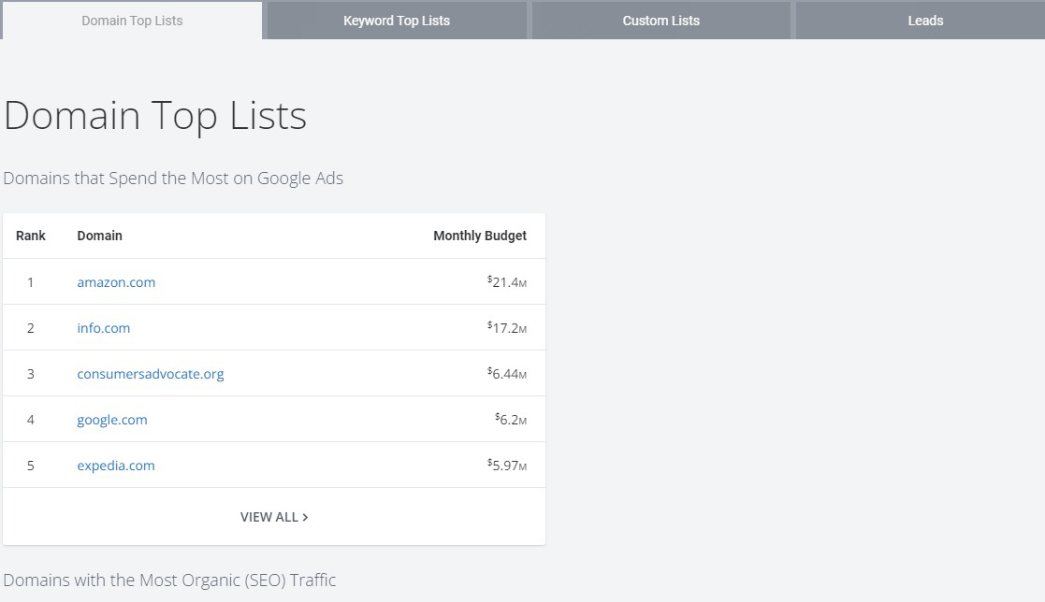Open the Keyword Top Lists tab
Viewport: 1045px width, 602px height.
coord(397,21)
